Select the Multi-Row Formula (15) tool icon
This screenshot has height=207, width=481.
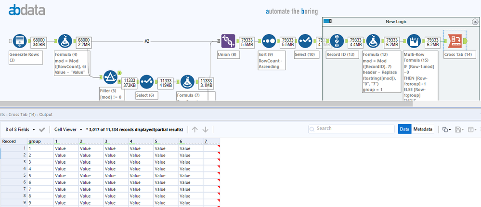(x=414, y=41)
